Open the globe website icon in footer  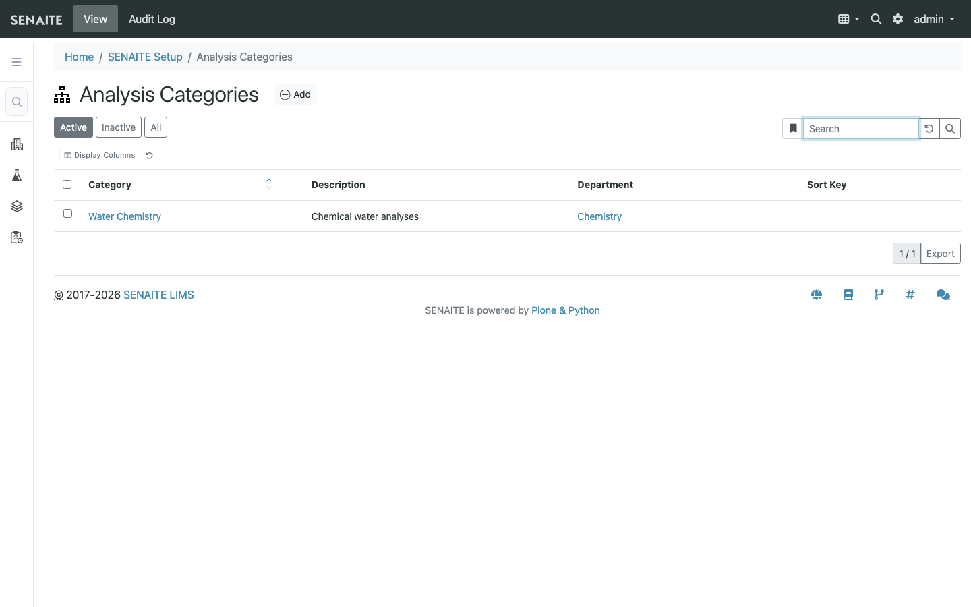point(817,295)
